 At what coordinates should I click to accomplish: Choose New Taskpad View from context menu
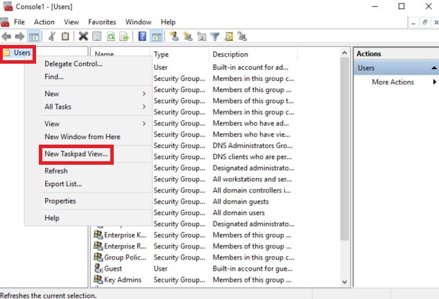pos(76,154)
